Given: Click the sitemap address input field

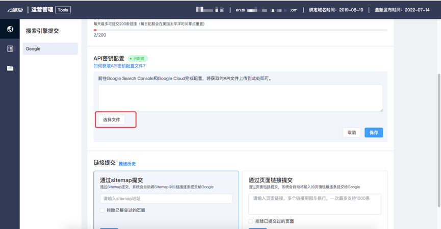Looking at the screenshot, I should click(166, 198).
